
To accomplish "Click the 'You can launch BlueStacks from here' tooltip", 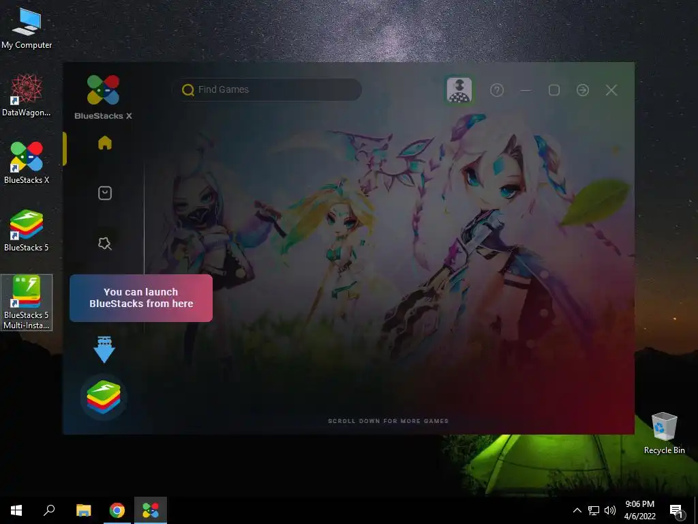I will pyautogui.click(x=141, y=297).
